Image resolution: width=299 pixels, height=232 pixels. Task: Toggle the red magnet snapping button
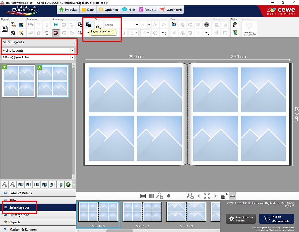56,33
